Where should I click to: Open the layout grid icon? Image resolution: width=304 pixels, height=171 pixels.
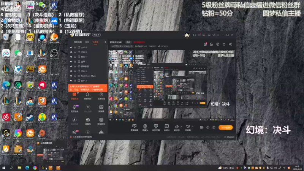(x=218, y=44)
